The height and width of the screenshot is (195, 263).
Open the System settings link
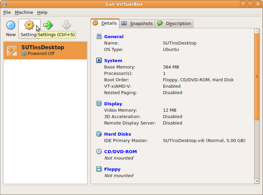click(113, 60)
